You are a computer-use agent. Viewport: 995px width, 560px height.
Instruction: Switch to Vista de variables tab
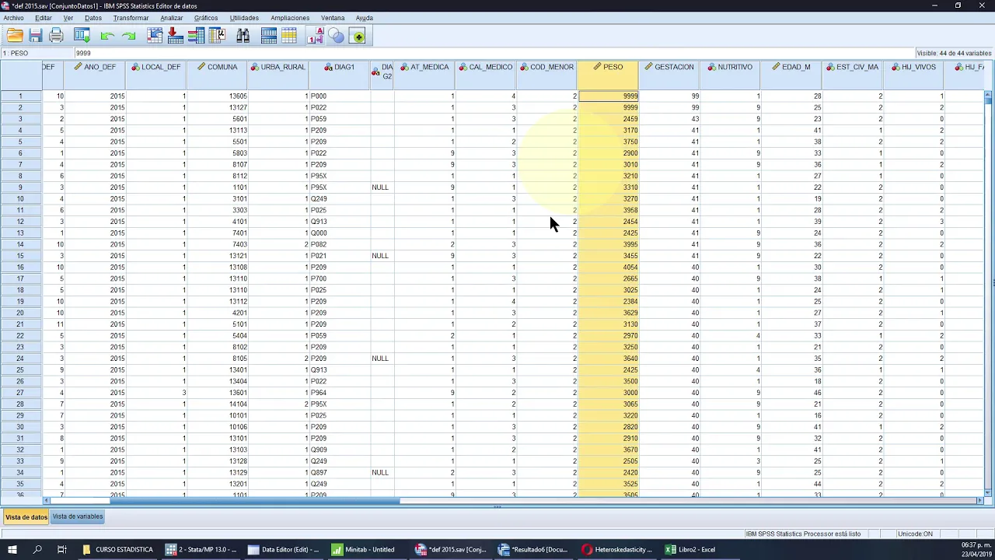(78, 516)
